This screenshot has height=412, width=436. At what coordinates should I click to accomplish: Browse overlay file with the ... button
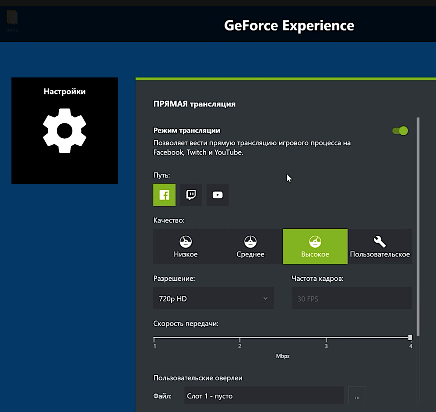(x=357, y=396)
